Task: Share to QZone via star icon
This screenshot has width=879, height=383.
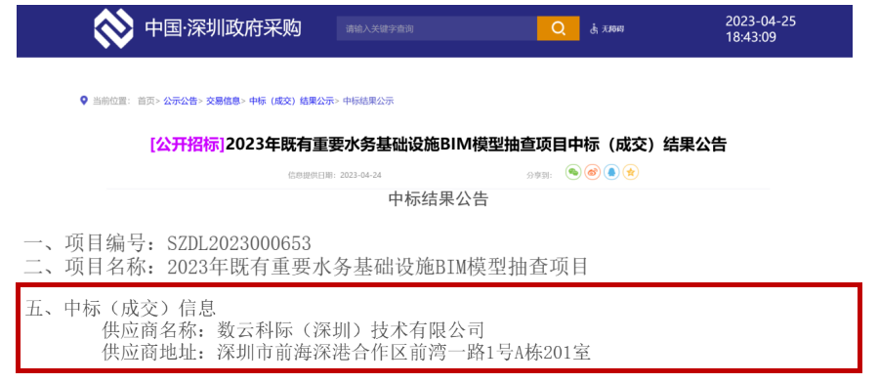Action: click(x=631, y=173)
